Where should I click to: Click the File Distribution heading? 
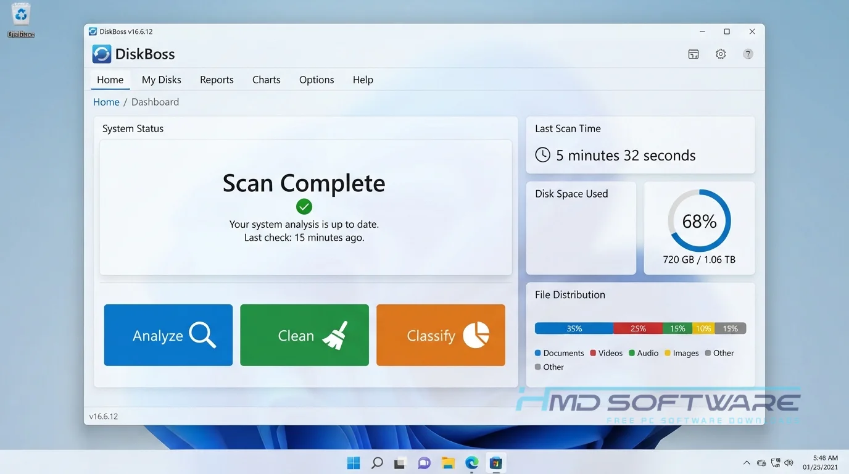tap(570, 295)
